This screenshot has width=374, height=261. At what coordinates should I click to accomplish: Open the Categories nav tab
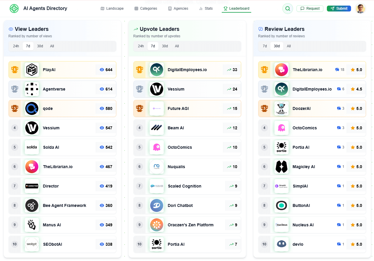coord(146,9)
